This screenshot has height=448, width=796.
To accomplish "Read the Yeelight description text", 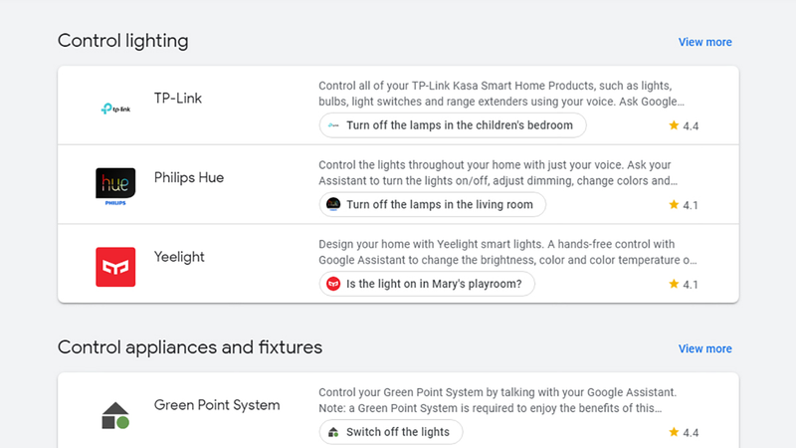I will coord(507,252).
